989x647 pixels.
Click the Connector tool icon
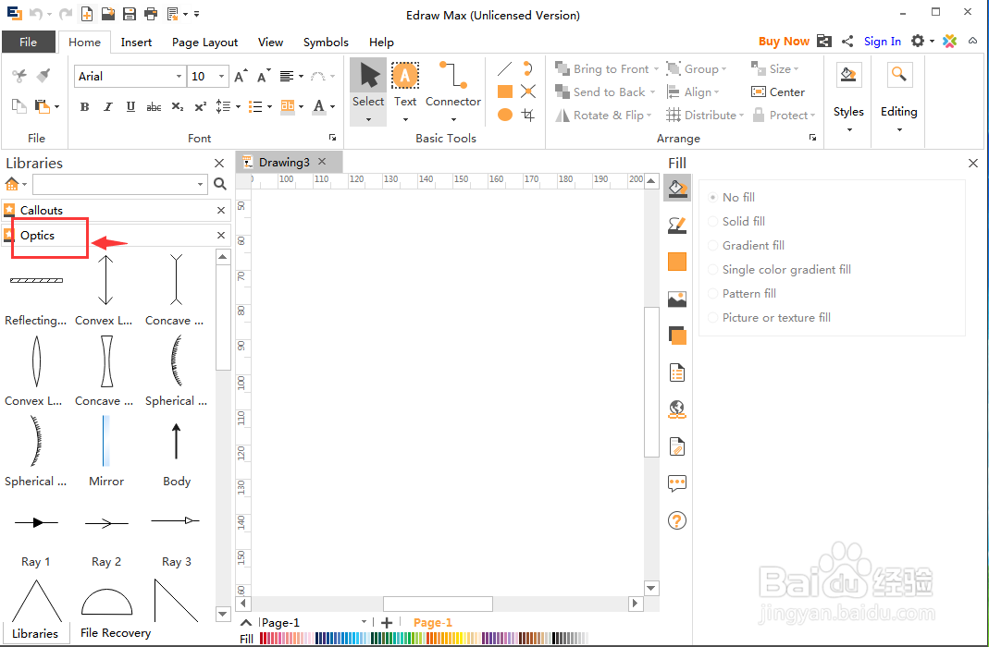click(x=453, y=75)
